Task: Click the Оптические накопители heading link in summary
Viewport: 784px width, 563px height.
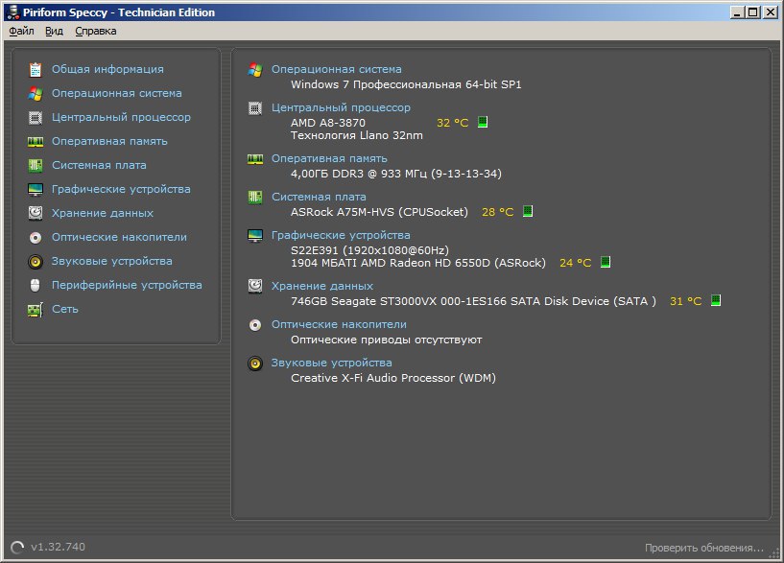Action: (x=339, y=325)
